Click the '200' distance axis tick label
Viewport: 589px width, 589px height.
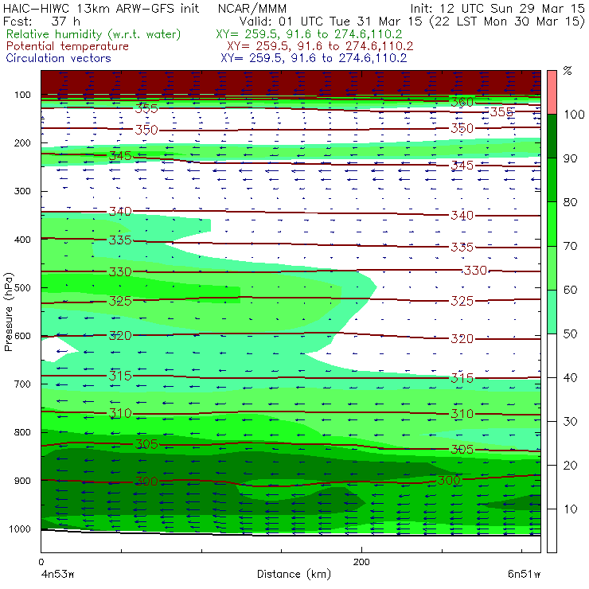361,562
